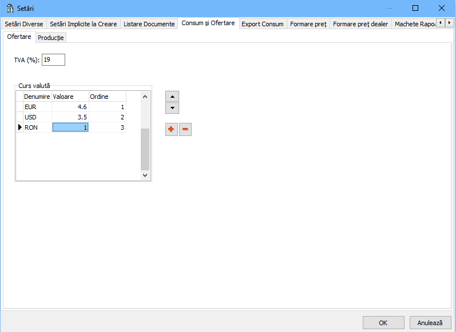Click the Anulează button
Screen dimensions: 456x332
(x=430, y=323)
